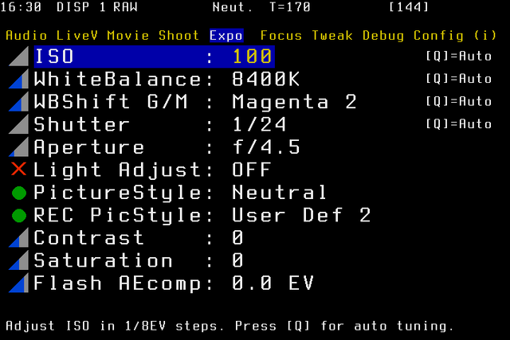510x340 pixels.
Task: Open the Tweak tab
Action: [x=332, y=35]
